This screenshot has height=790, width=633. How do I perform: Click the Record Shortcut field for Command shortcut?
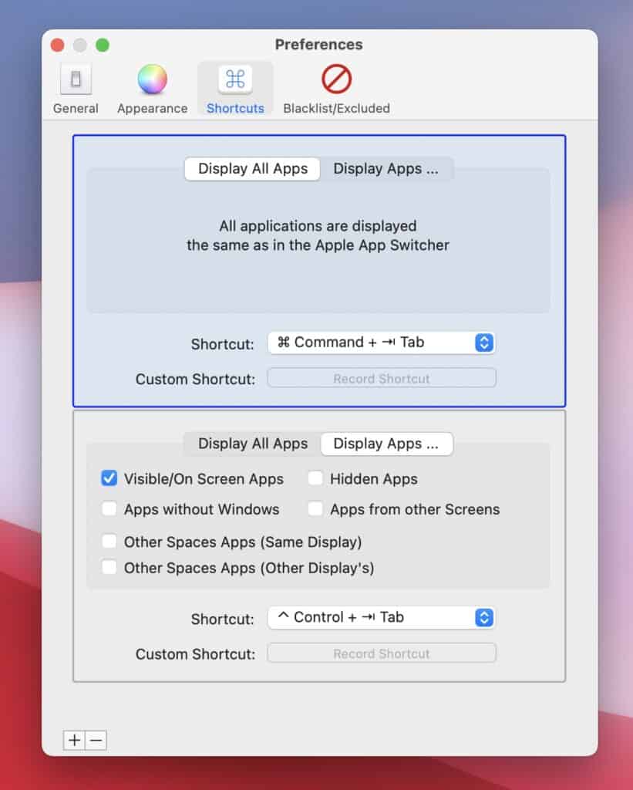[381, 377]
